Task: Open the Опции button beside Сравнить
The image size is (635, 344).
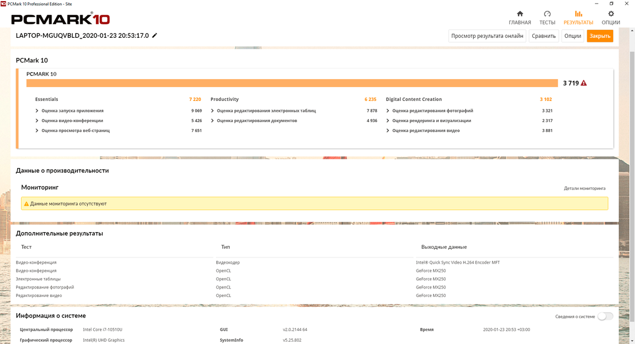Action: coord(572,36)
